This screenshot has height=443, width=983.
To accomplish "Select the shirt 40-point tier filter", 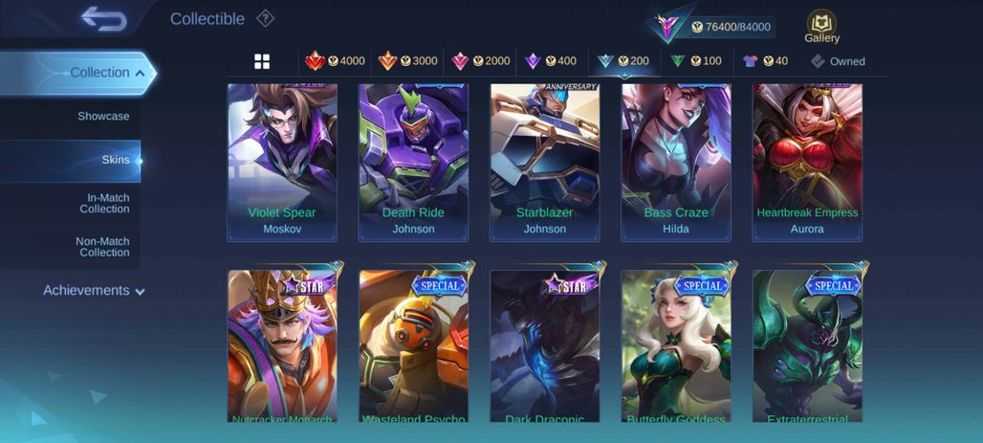I will (765, 61).
